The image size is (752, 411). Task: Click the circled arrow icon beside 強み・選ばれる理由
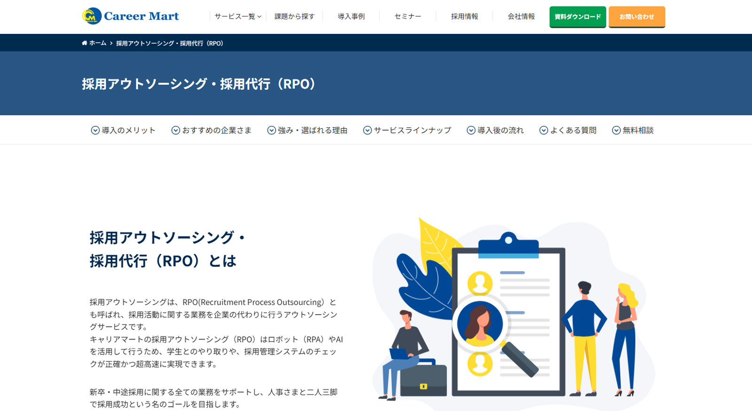tap(272, 131)
